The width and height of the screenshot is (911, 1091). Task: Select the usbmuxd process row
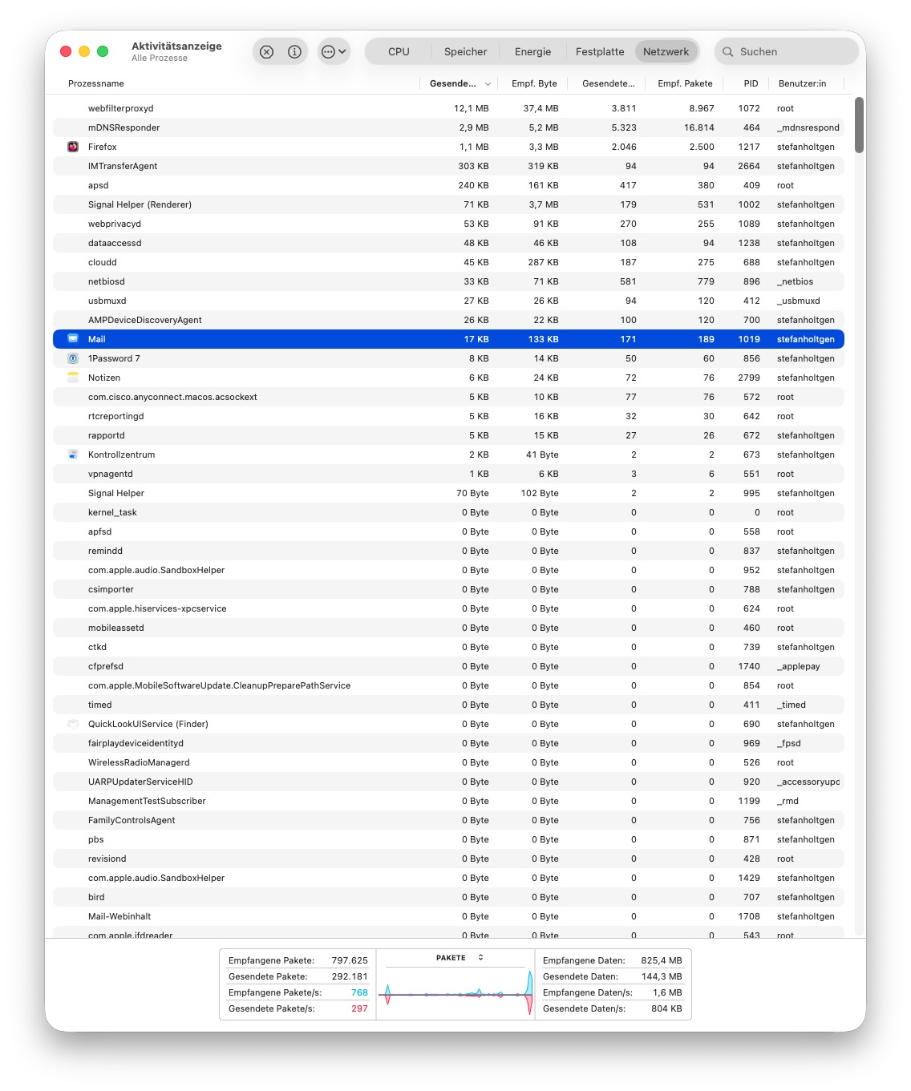click(448, 301)
